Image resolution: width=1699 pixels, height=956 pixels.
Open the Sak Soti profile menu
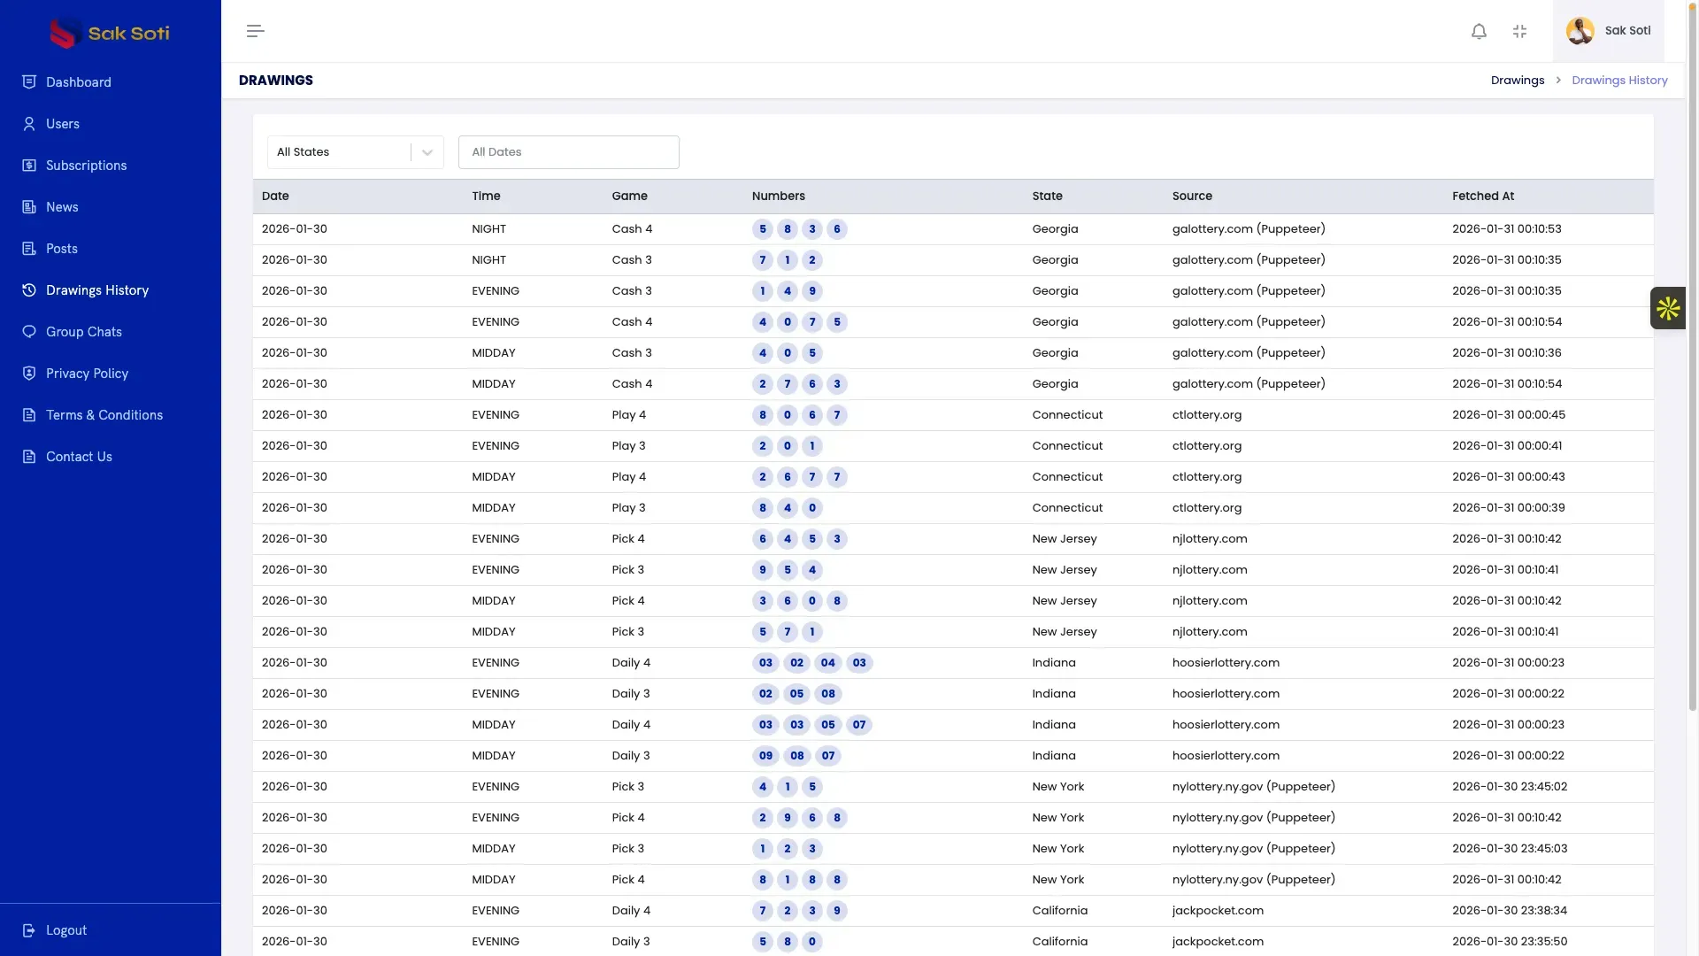pyautogui.click(x=1609, y=31)
